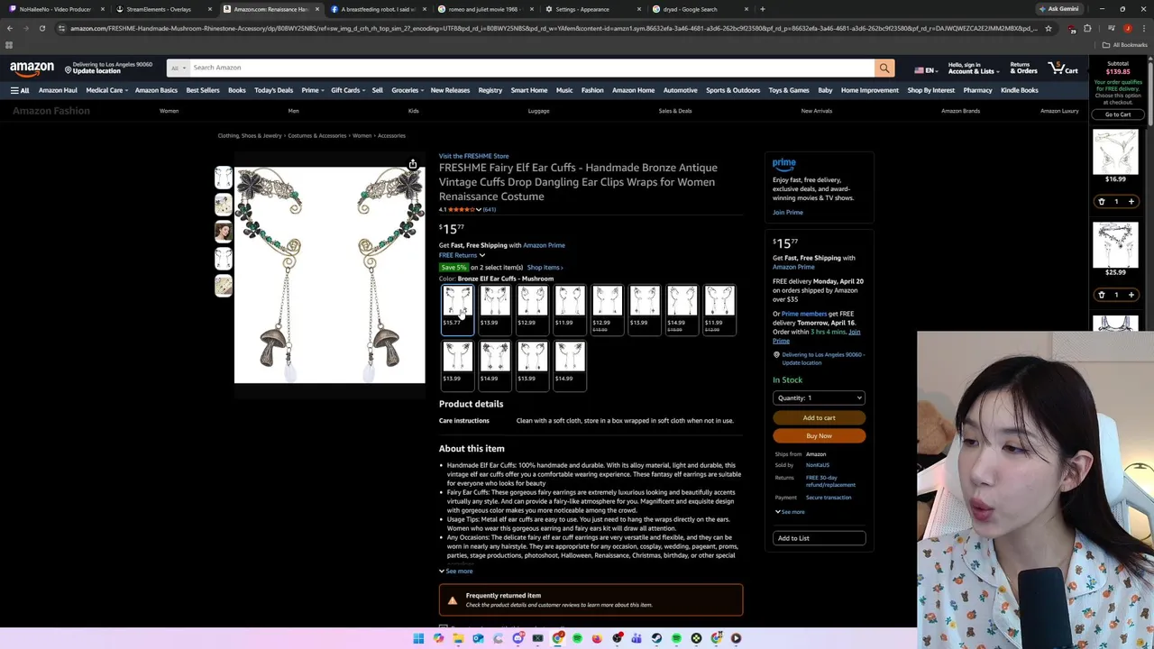Expand See more in the buy box
Viewport: 1154px width, 649px height.
[790, 512]
